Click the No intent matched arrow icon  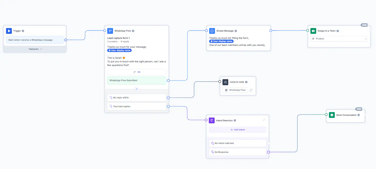click(x=213, y=143)
